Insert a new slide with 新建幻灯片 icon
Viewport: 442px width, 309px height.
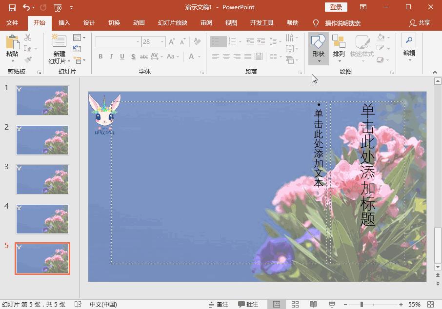pyautogui.click(x=59, y=41)
